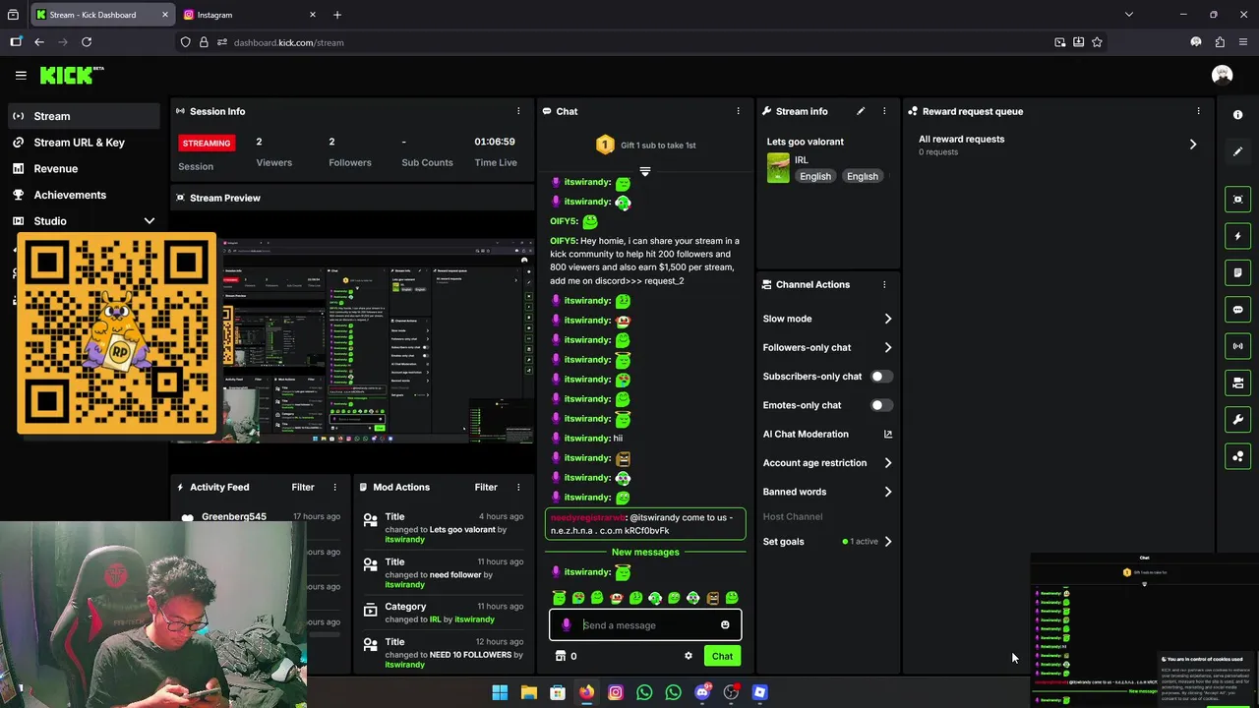
Task: Click the green Chat send button
Action: point(722,656)
